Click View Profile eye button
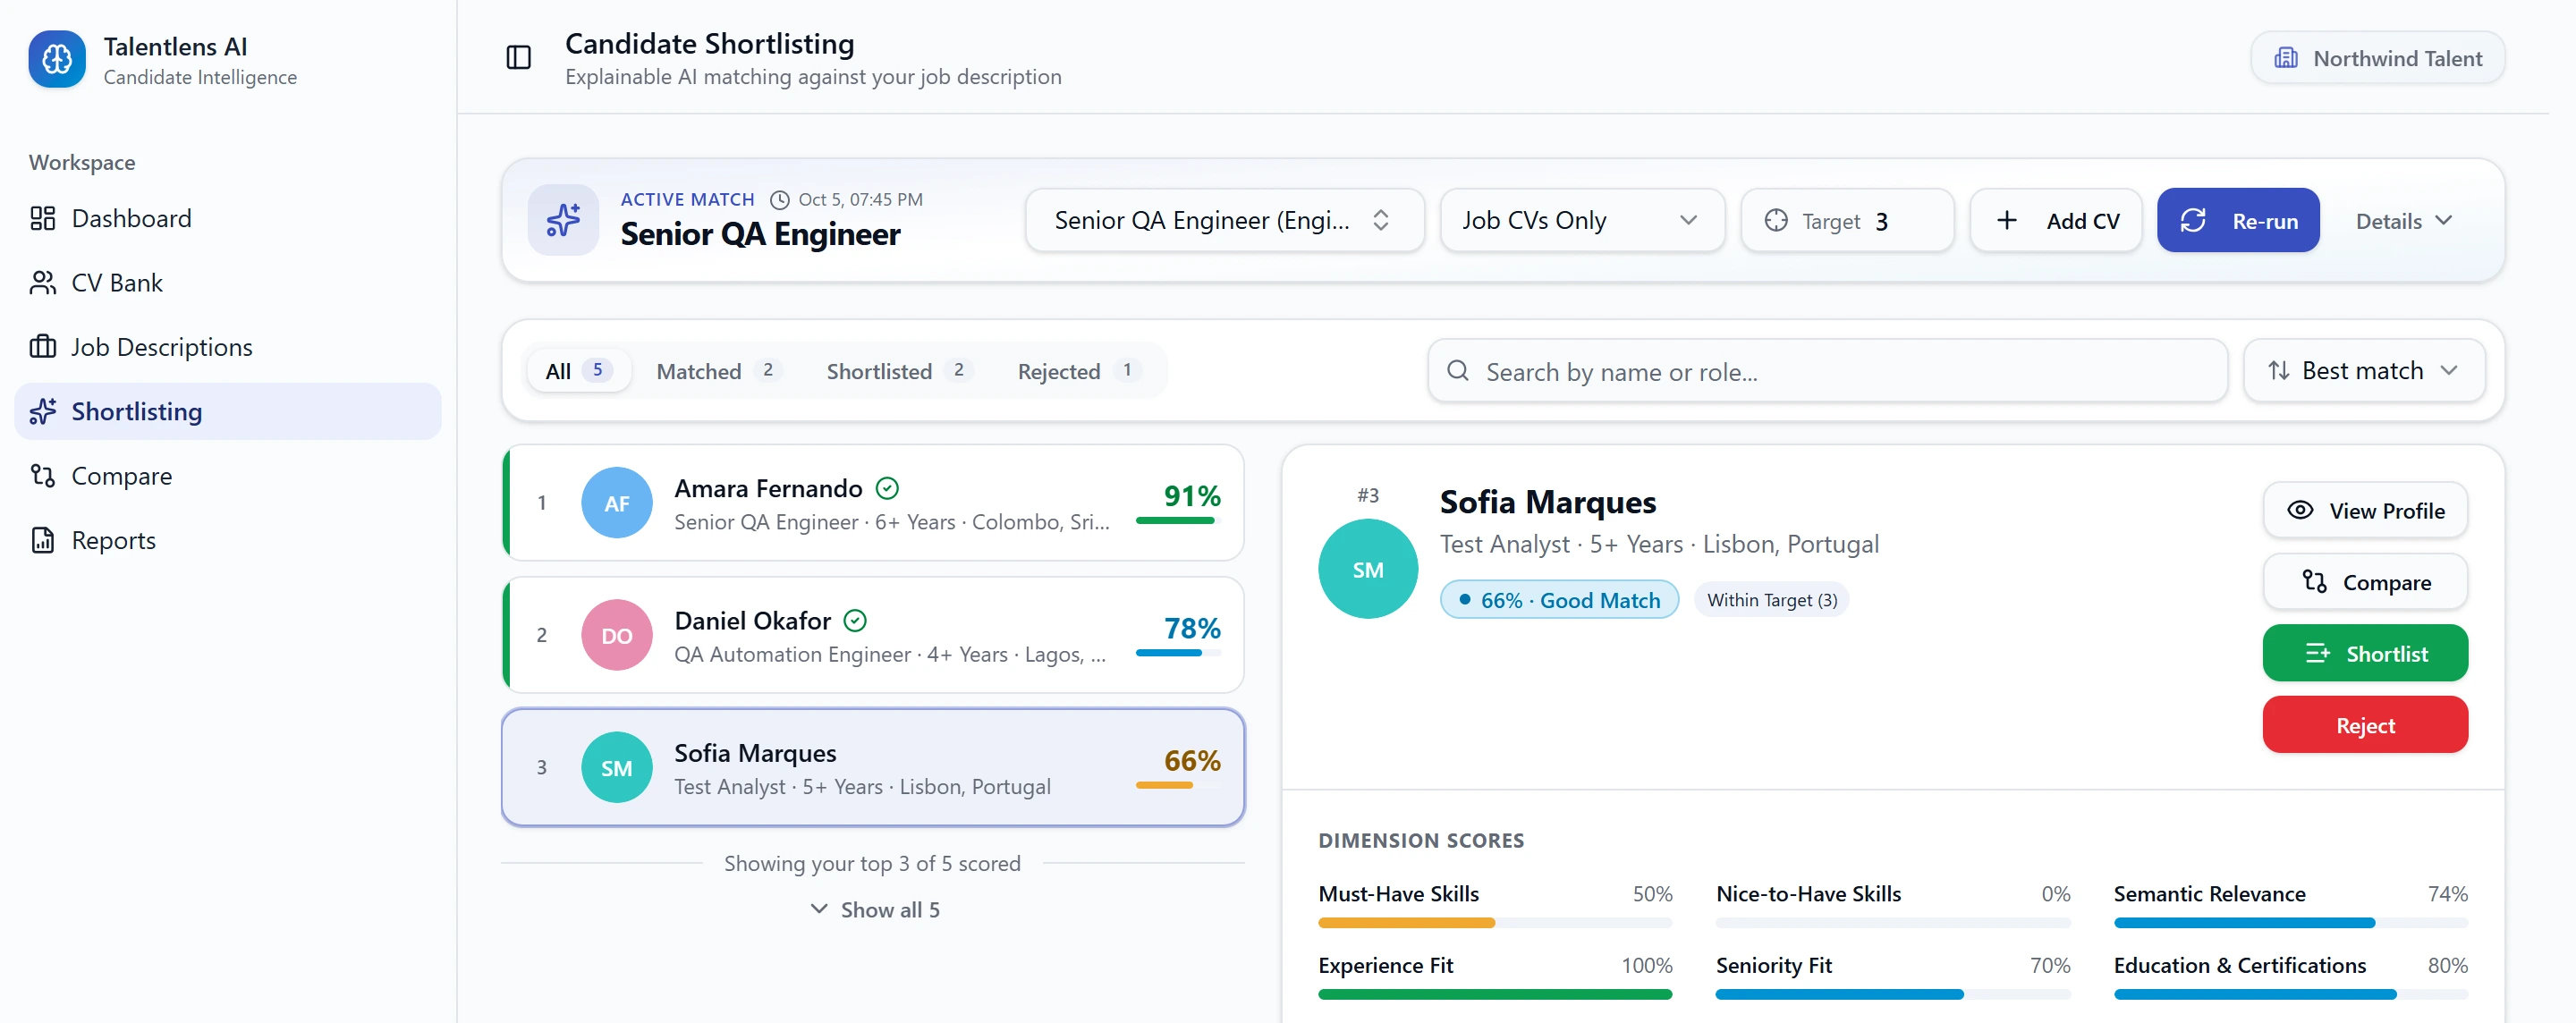 point(2365,510)
